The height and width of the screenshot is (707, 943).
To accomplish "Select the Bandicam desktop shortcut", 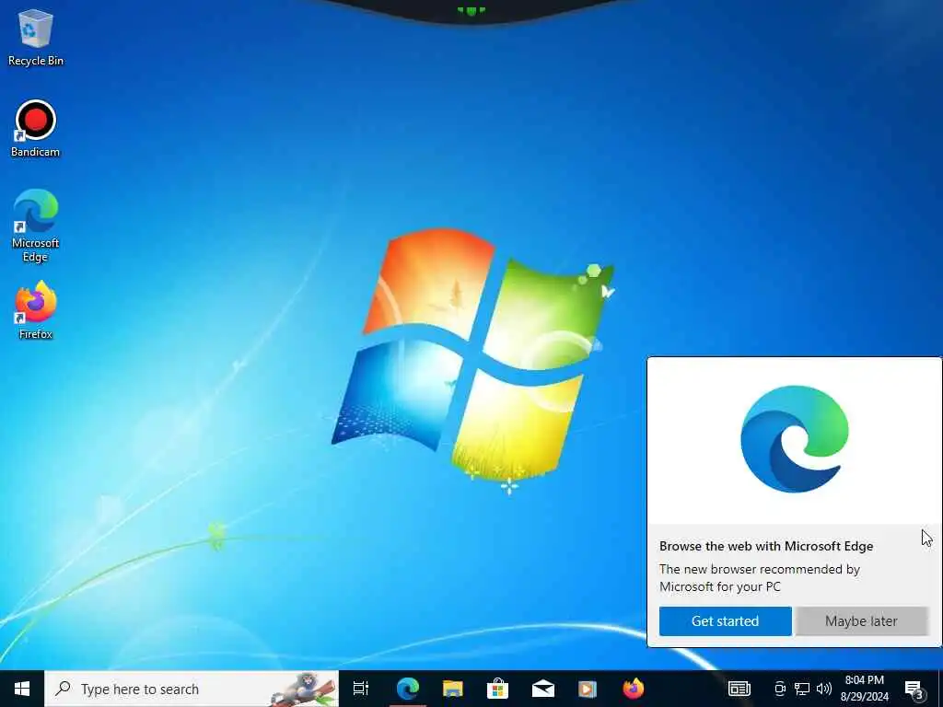I will click(x=36, y=129).
